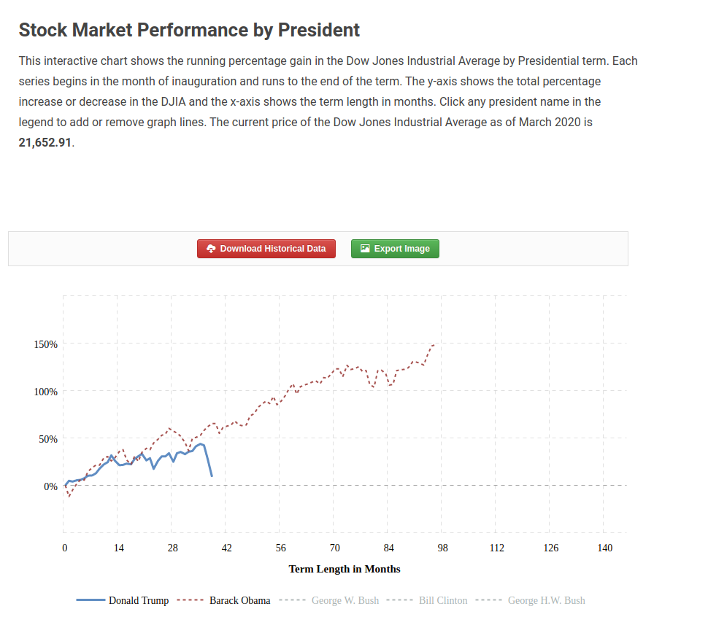Enable the George W. Bush series name

[345, 601]
